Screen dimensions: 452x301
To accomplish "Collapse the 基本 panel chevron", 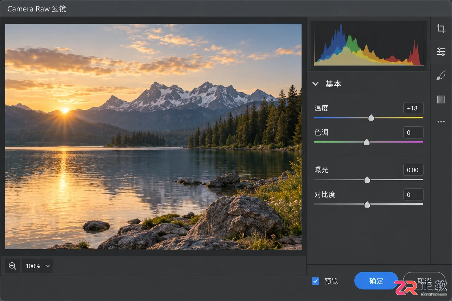I will tap(315, 84).
